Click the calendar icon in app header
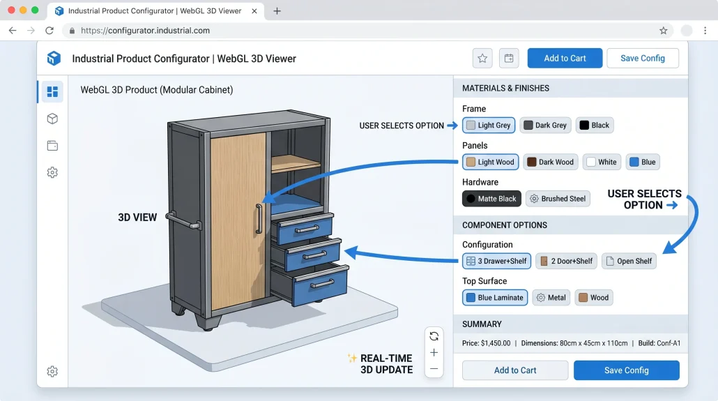Screen dimensions: 718x401 pos(509,58)
